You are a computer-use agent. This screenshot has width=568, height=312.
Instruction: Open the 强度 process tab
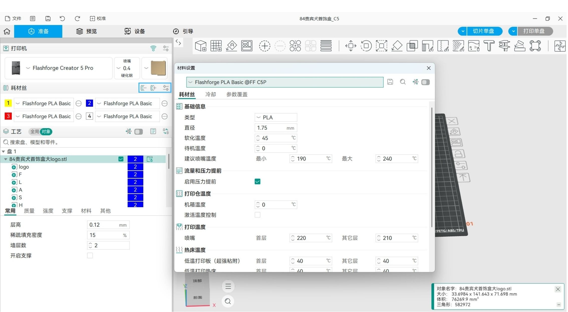(48, 211)
